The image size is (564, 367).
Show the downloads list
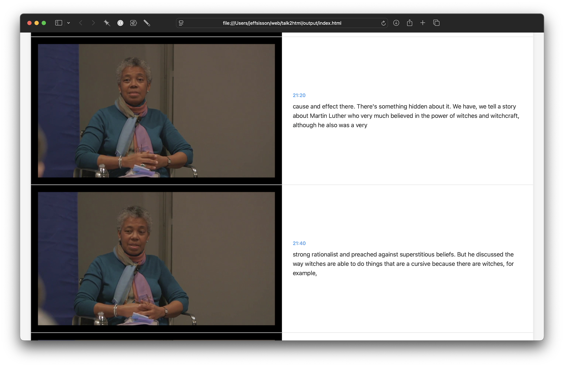[396, 23]
